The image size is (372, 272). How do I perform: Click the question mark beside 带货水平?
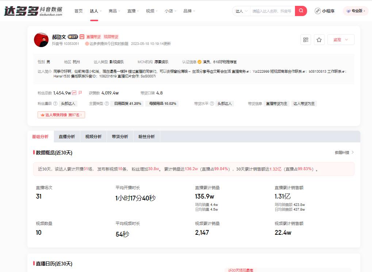[x=212, y=103]
